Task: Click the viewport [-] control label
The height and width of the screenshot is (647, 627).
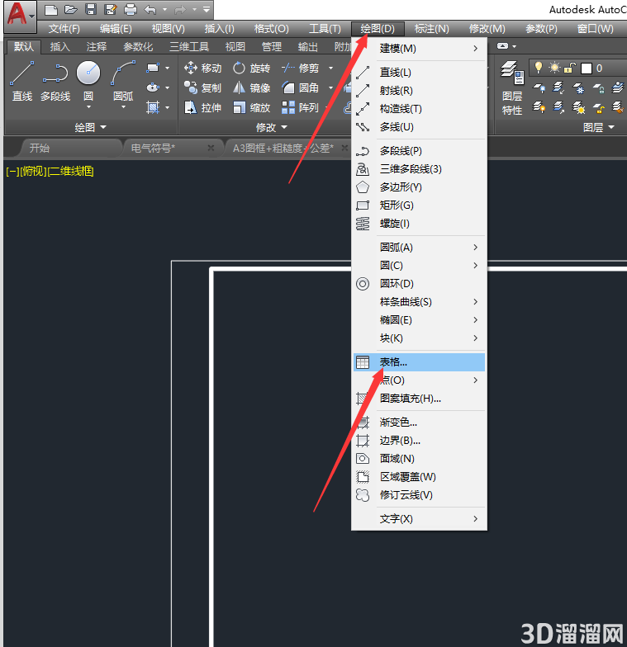Action: (x=12, y=172)
